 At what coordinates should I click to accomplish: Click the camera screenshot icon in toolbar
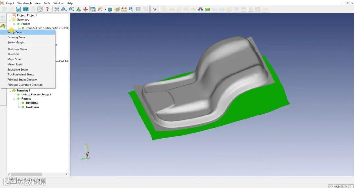26,9
